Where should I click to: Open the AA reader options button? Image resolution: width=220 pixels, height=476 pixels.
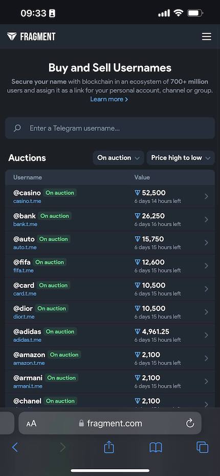(31, 423)
